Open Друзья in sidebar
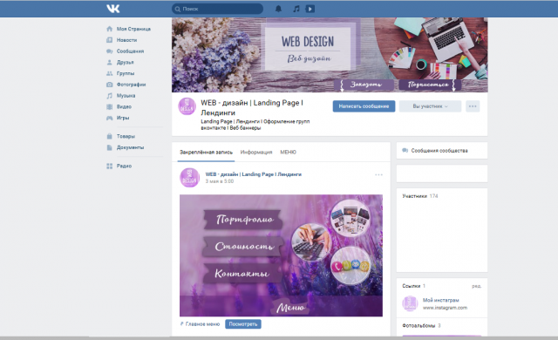Viewport: 558px width, 340px height. click(126, 62)
